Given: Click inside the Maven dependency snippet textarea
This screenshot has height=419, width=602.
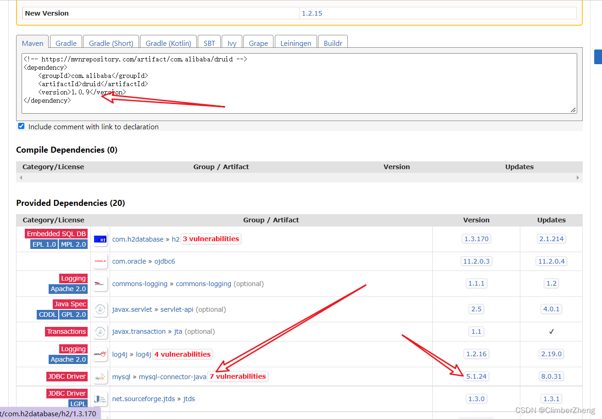Looking at the screenshot, I should pyautogui.click(x=299, y=83).
